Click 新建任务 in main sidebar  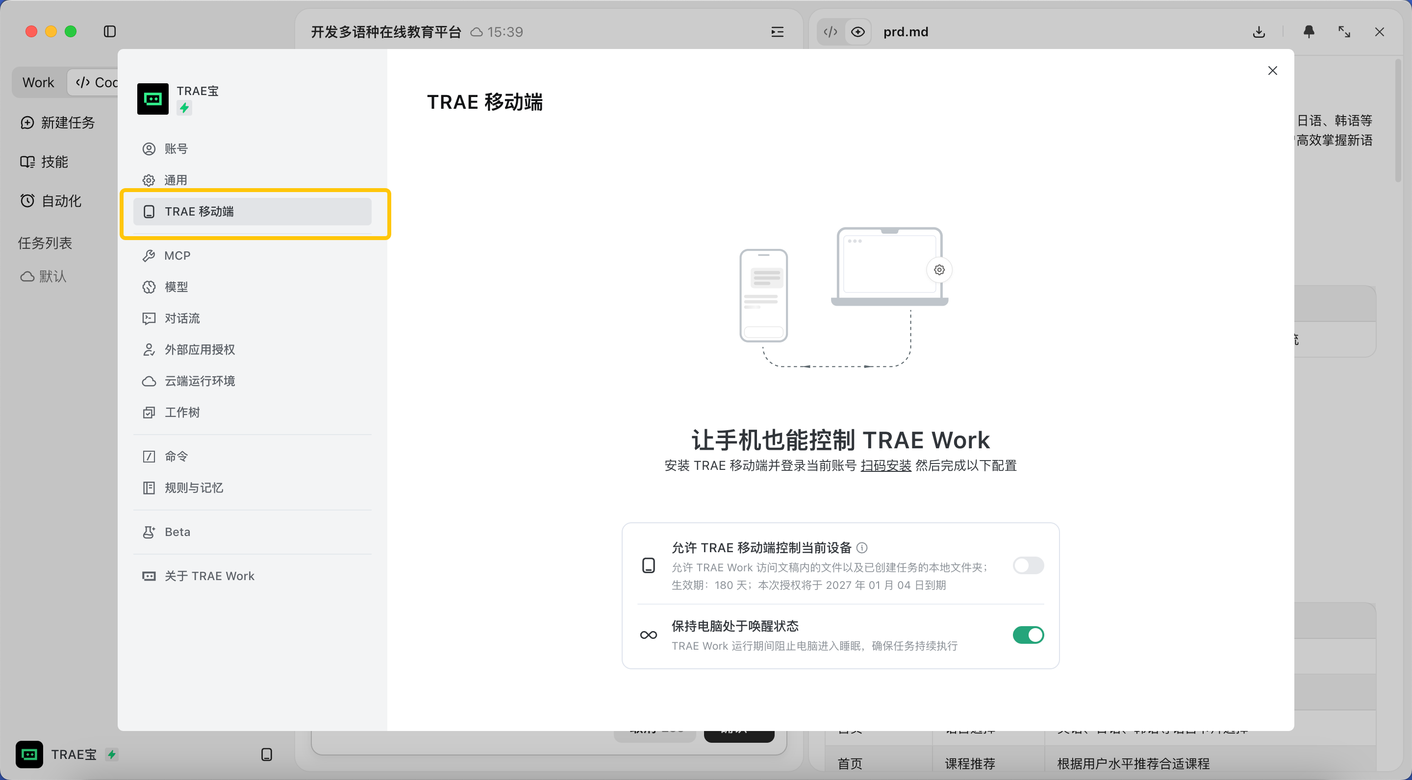[57, 122]
